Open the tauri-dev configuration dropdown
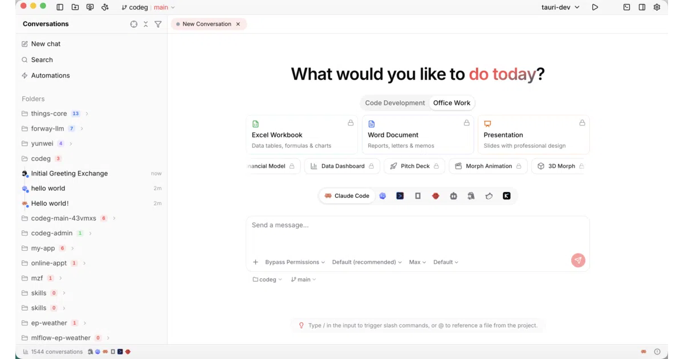The width and height of the screenshot is (684, 359). pos(560,7)
